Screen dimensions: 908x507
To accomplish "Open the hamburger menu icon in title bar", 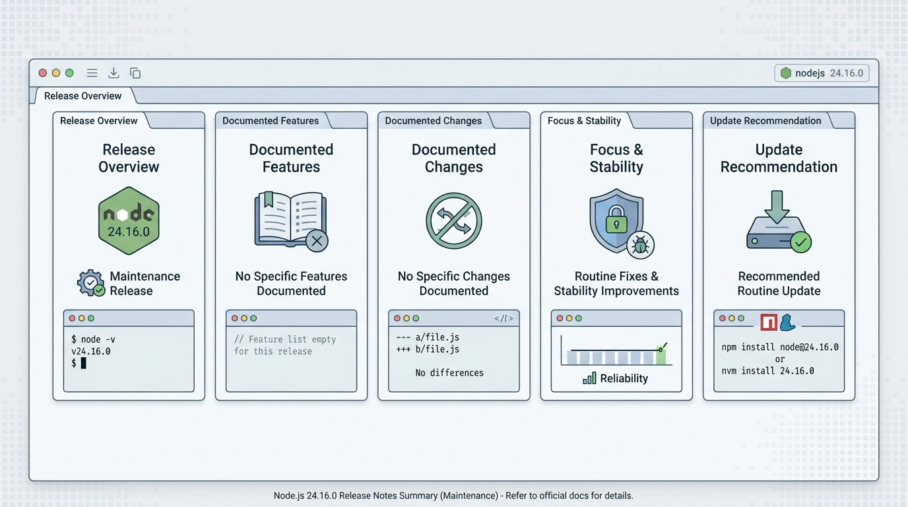I will point(92,73).
